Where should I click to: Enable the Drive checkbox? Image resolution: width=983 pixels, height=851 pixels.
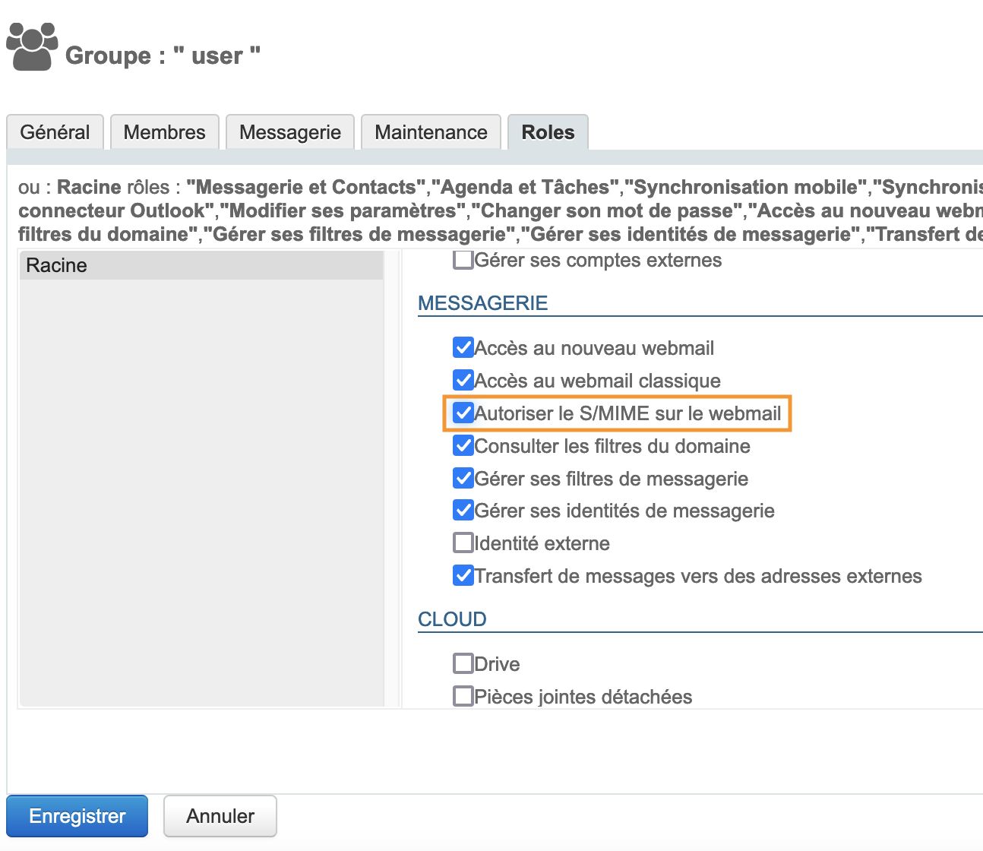(x=463, y=663)
